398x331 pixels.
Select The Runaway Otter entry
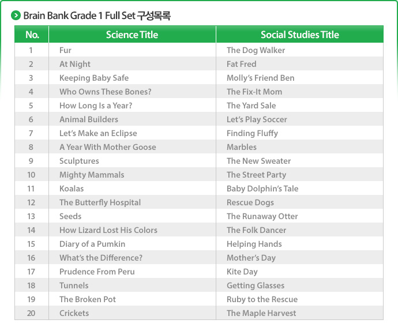click(262, 216)
